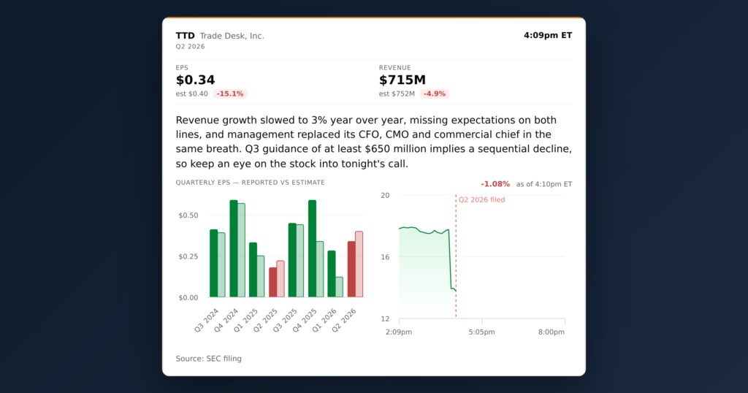Image resolution: width=748 pixels, height=393 pixels.
Task: Click the Q2 2025 axis label
Action: (x=266, y=320)
